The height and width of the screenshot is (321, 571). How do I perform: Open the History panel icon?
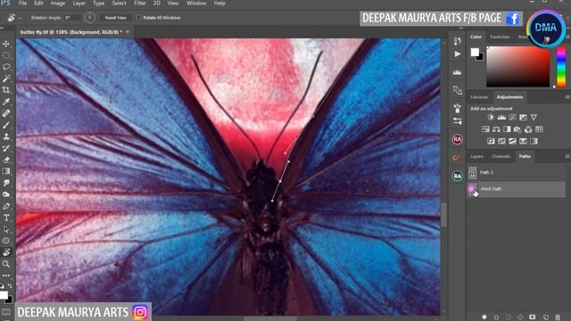point(458,41)
